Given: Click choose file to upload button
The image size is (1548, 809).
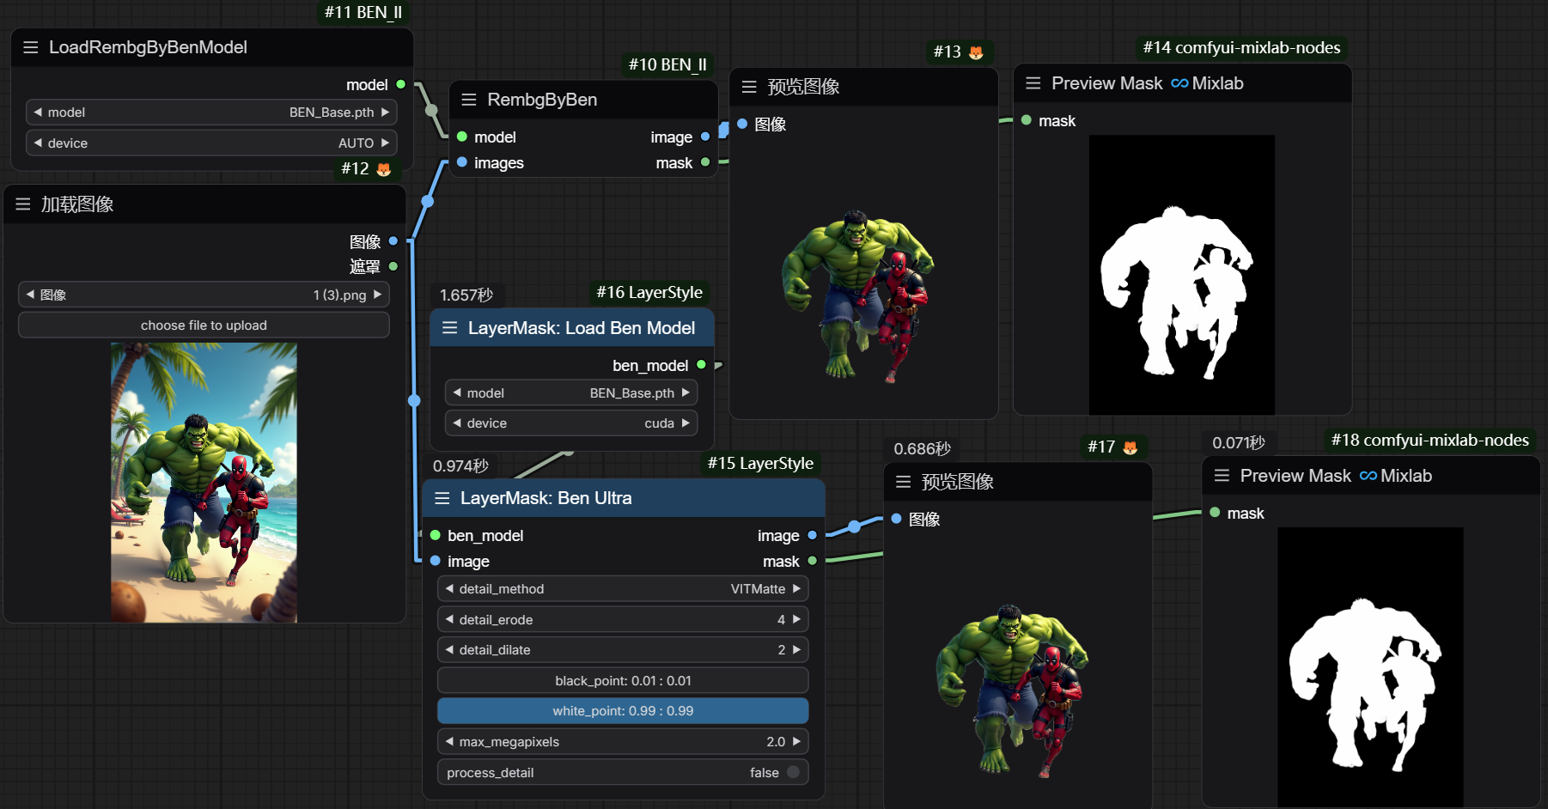Looking at the screenshot, I should 204,325.
